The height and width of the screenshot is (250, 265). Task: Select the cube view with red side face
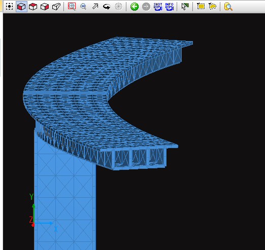point(45,7)
